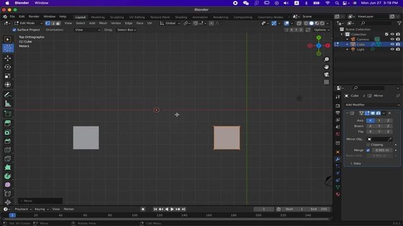Switch perspective/orthographic with the grid icon
This screenshot has width=403, height=226.
[x=326, y=82]
